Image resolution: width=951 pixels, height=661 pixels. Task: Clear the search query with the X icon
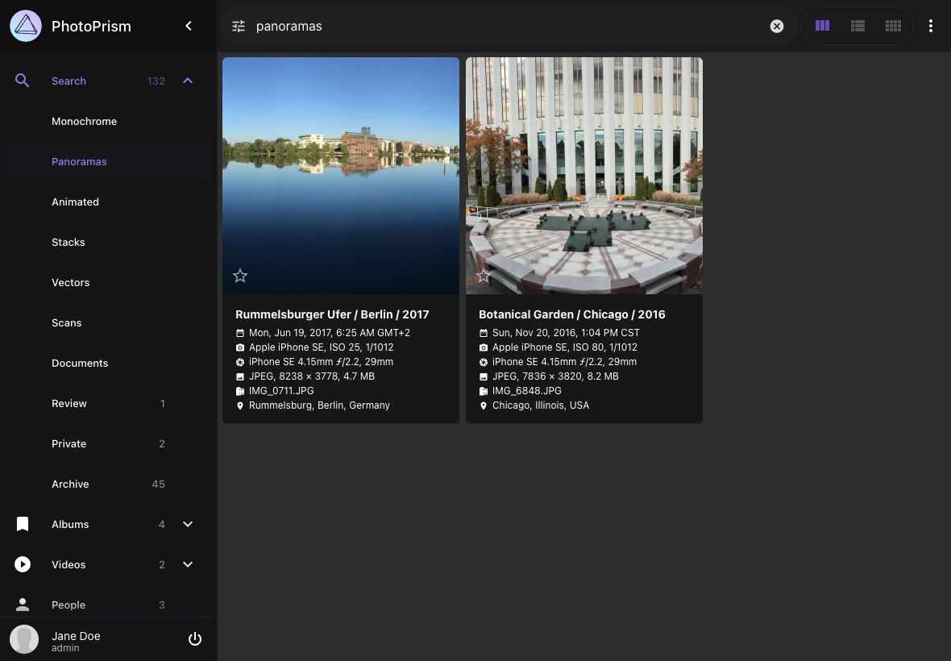click(x=776, y=26)
